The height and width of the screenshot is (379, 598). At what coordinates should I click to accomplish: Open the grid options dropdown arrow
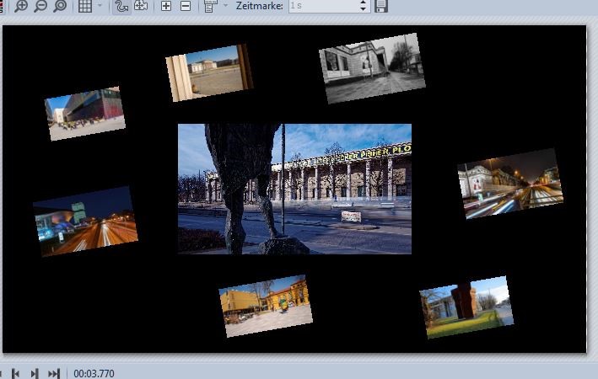click(100, 6)
